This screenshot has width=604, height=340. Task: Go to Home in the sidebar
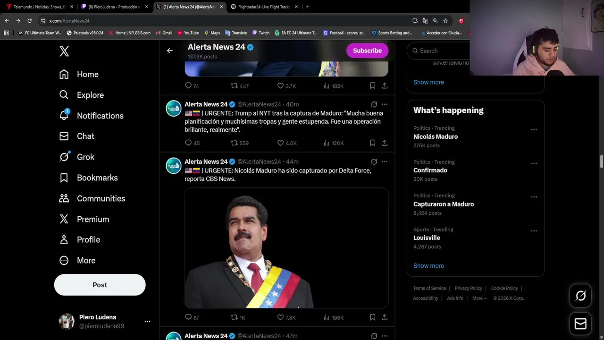point(79,74)
